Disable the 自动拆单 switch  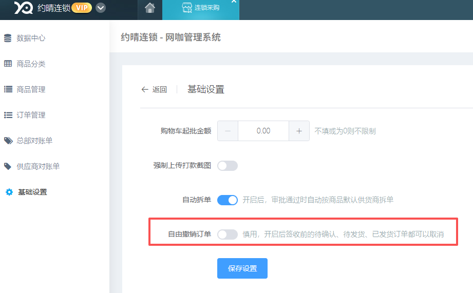[228, 200]
